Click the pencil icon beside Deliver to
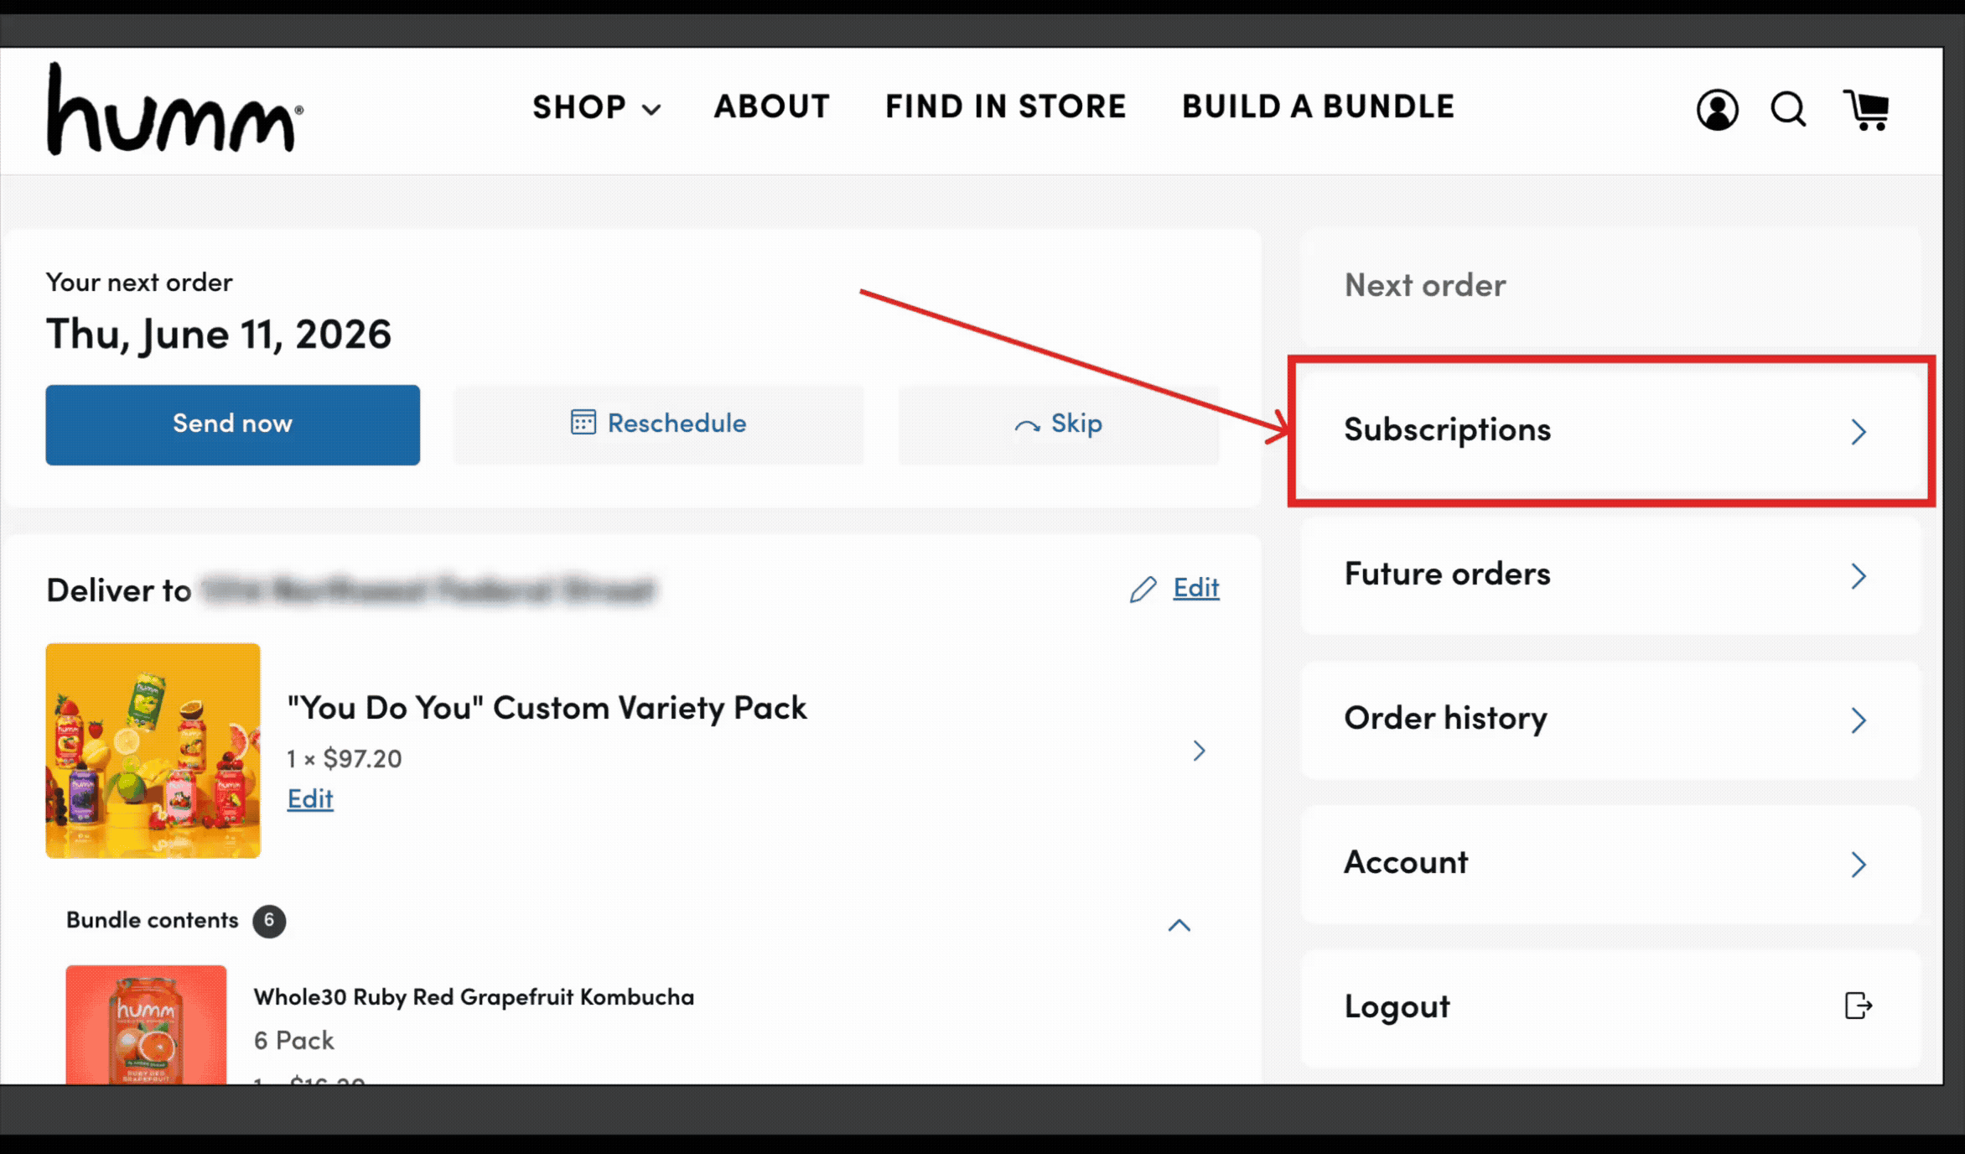Screen dimensions: 1965x1154 coord(1143,589)
